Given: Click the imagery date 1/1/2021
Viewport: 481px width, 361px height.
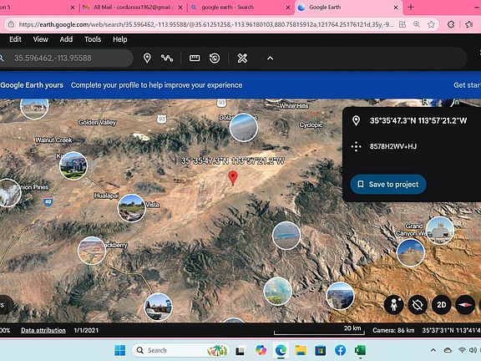Looking at the screenshot, I should (86, 330).
